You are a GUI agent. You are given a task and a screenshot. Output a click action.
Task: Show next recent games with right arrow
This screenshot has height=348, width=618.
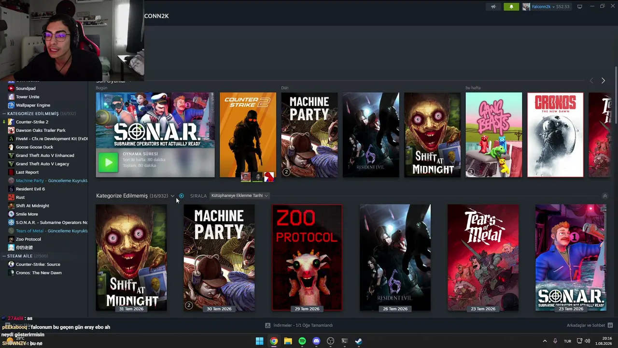pos(603,81)
